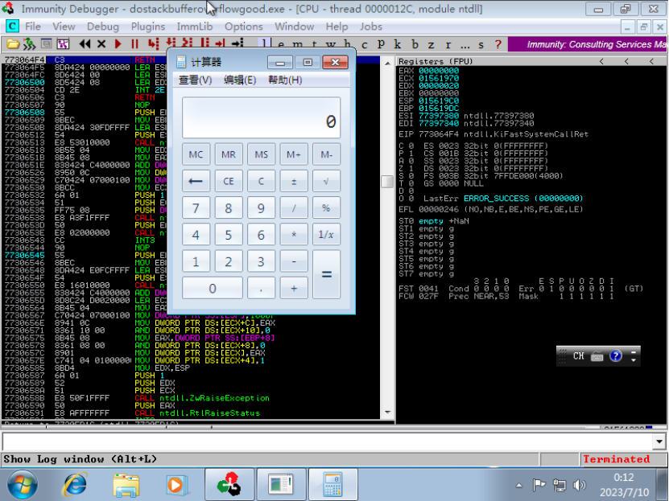Click the Restart program rewind icon
The image size is (669, 501).
[x=85, y=44]
